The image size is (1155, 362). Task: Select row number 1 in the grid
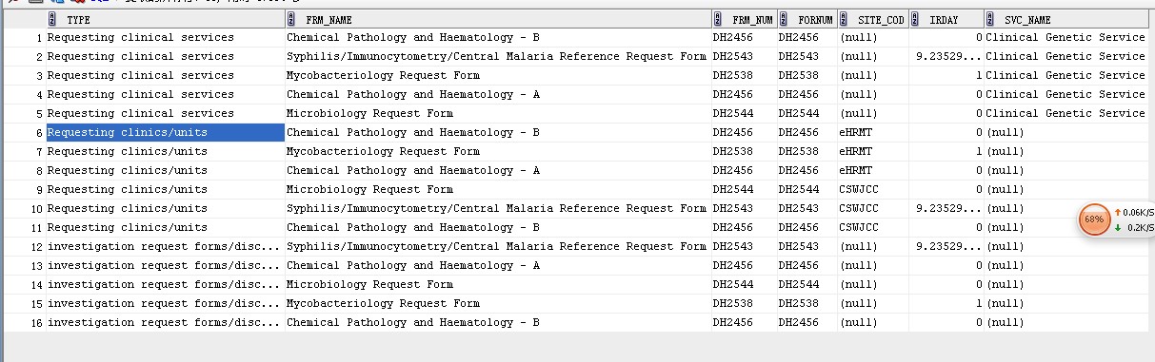(39, 38)
